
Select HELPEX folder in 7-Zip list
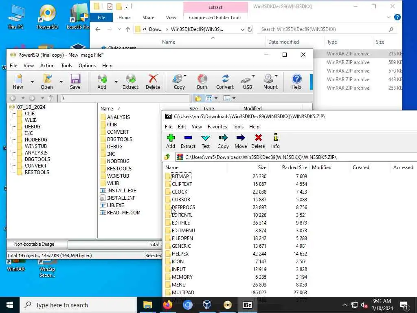click(180, 254)
